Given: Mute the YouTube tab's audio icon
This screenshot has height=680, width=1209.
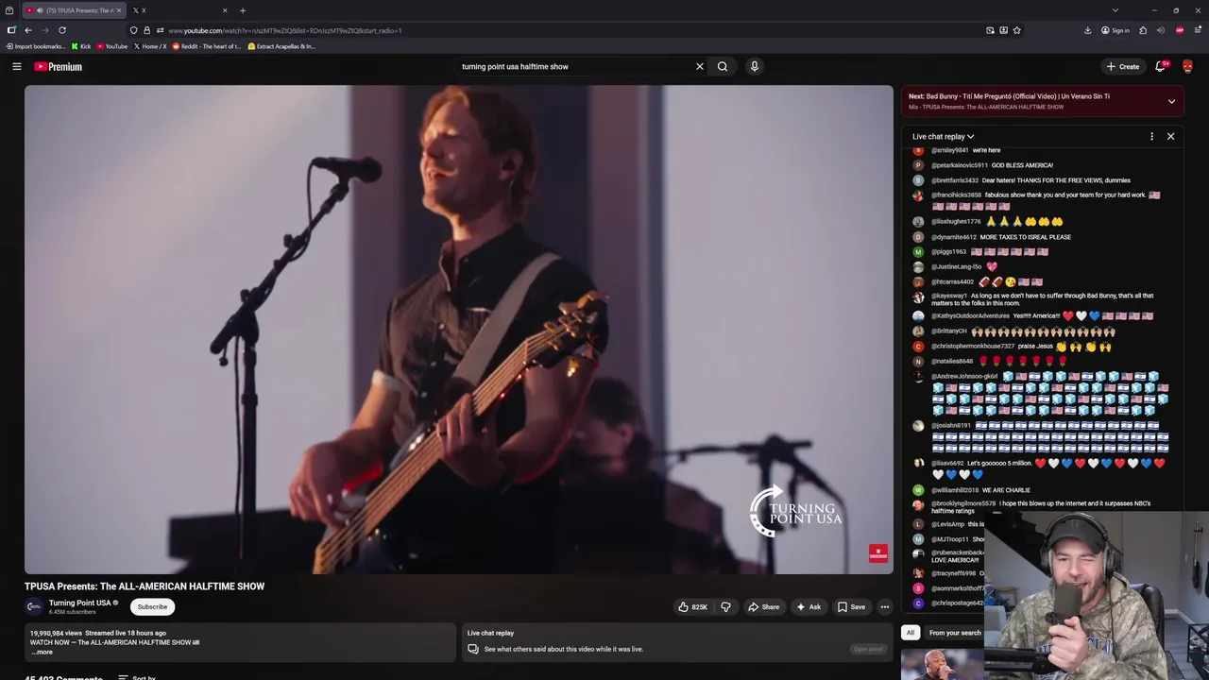Looking at the screenshot, I should pyautogui.click(x=39, y=10).
